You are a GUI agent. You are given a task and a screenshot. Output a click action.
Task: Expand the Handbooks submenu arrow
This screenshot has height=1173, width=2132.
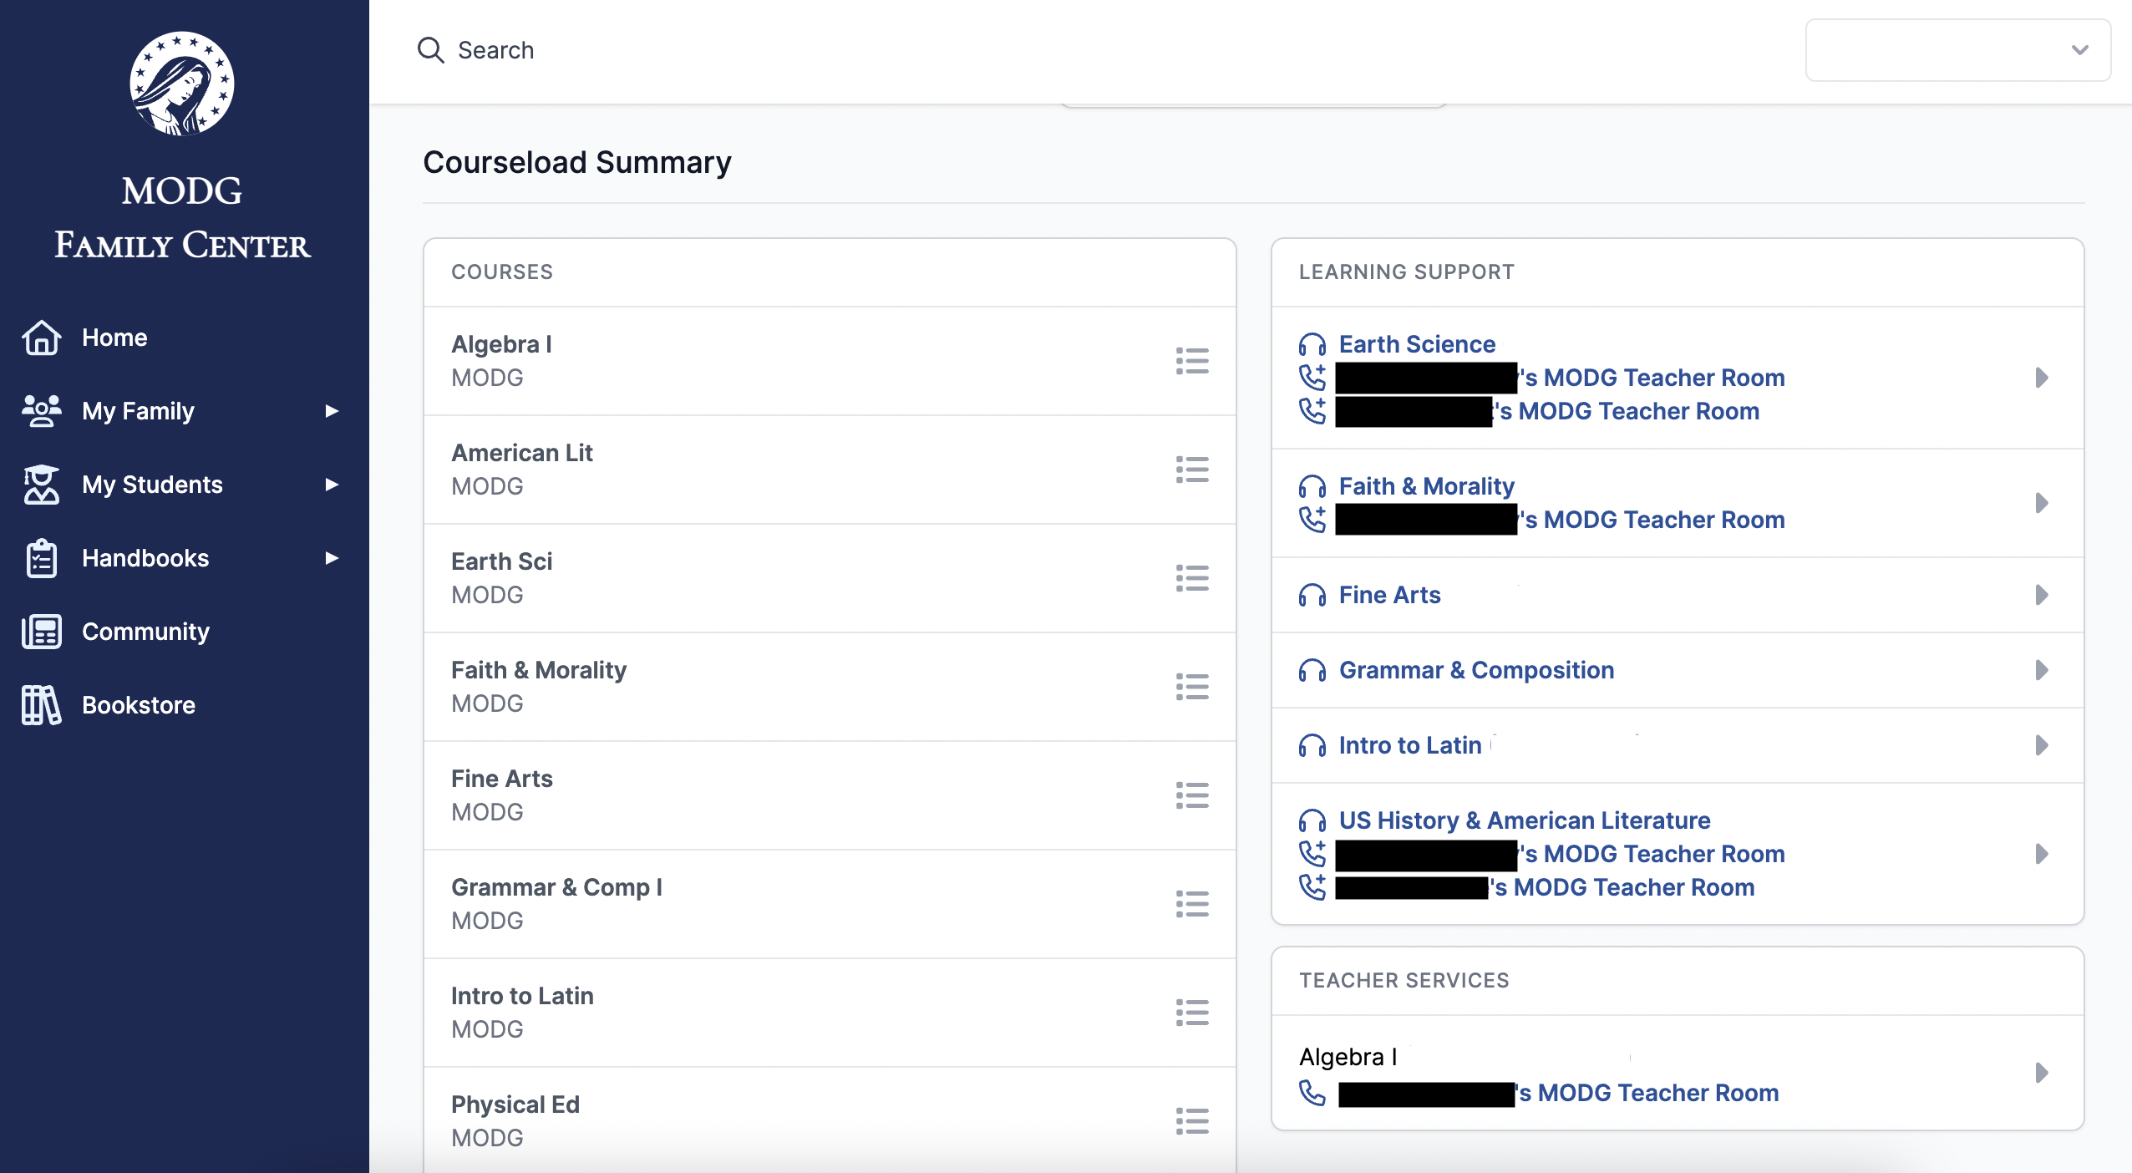click(332, 558)
